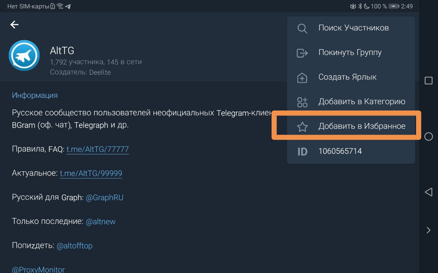Viewport: 438px width, 273px height.
Task: Click the search magnifier icon in menu
Action: click(302, 28)
